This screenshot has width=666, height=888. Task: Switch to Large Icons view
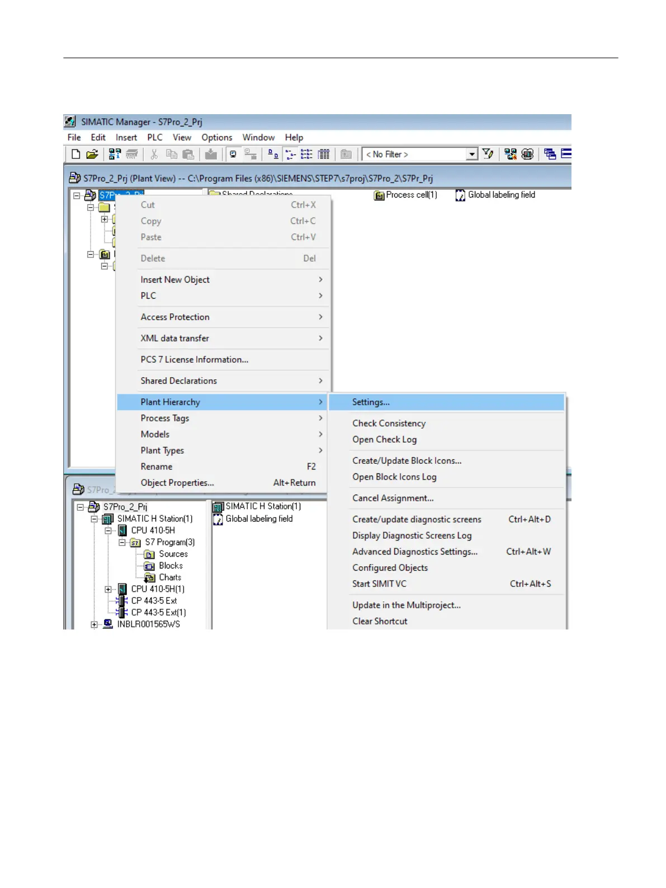273,154
